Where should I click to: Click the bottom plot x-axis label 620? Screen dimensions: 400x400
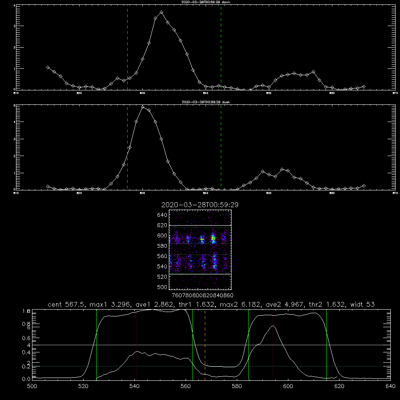339,386
